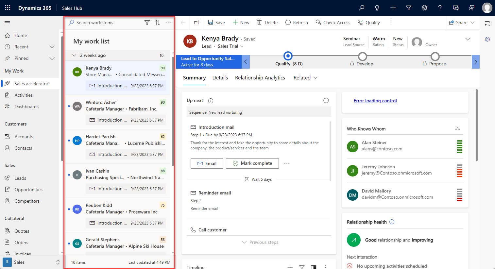This screenshot has height=269, width=495.
Task: Collapse the business process flow name panel
Action: [x=246, y=62]
